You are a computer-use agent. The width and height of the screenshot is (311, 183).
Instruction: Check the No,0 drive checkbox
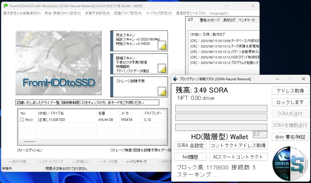[x=22, y=119]
